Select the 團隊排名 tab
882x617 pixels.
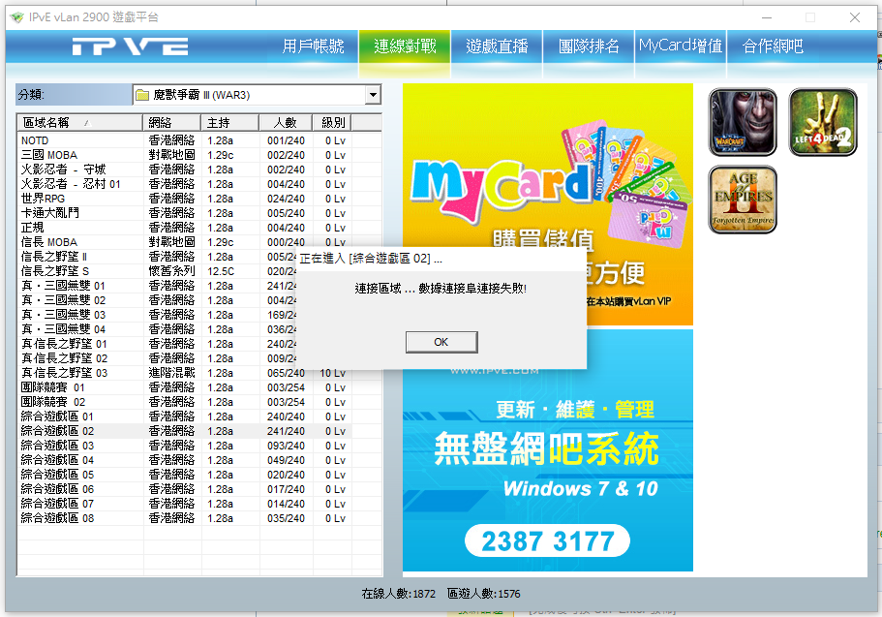pyautogui.click(x=589, y=46)
